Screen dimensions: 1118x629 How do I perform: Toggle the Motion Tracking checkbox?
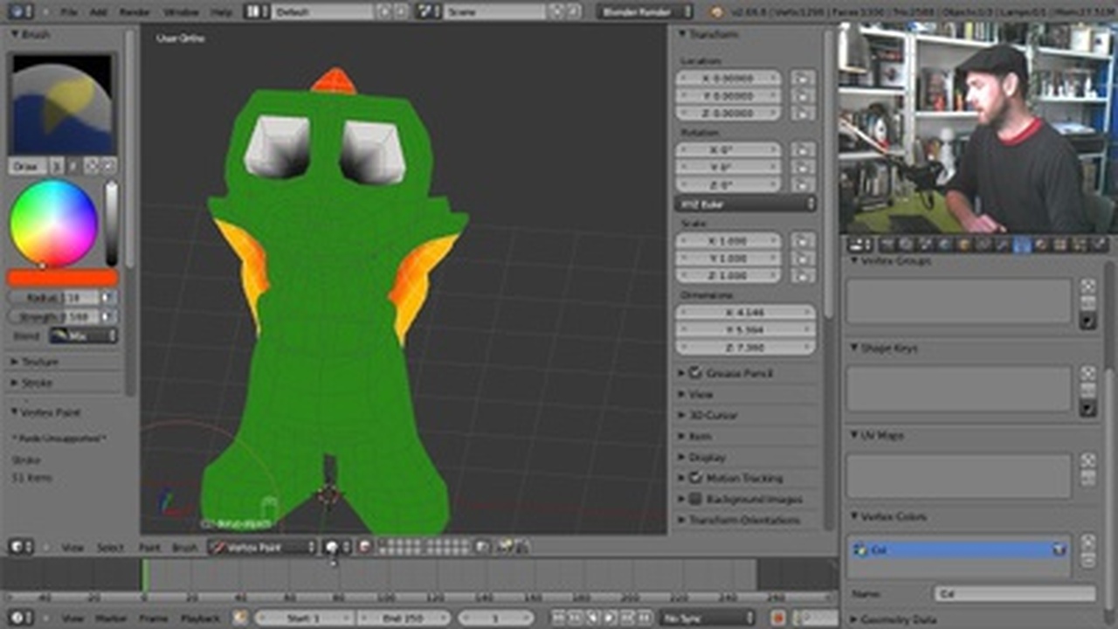(x=696, y=478)
